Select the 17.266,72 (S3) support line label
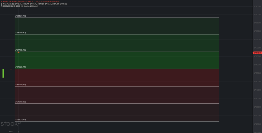The height and width of the screenshot is (133, 262). (x=20, y=119)
